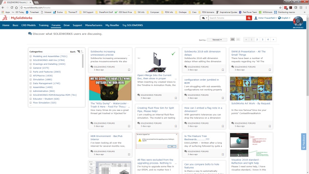Bookmark 'SWW18 Presentation' post
The image size is (309, 174).
270,70
